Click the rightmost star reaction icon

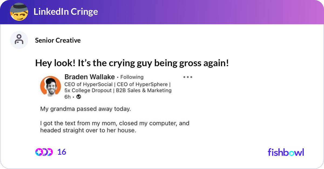coord(50,152)
